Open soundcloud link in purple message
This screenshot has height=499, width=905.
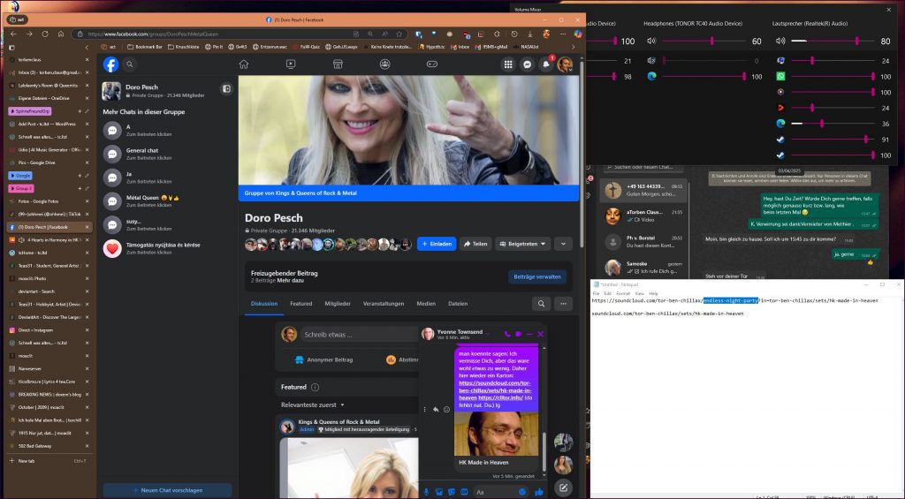point(495,390)
